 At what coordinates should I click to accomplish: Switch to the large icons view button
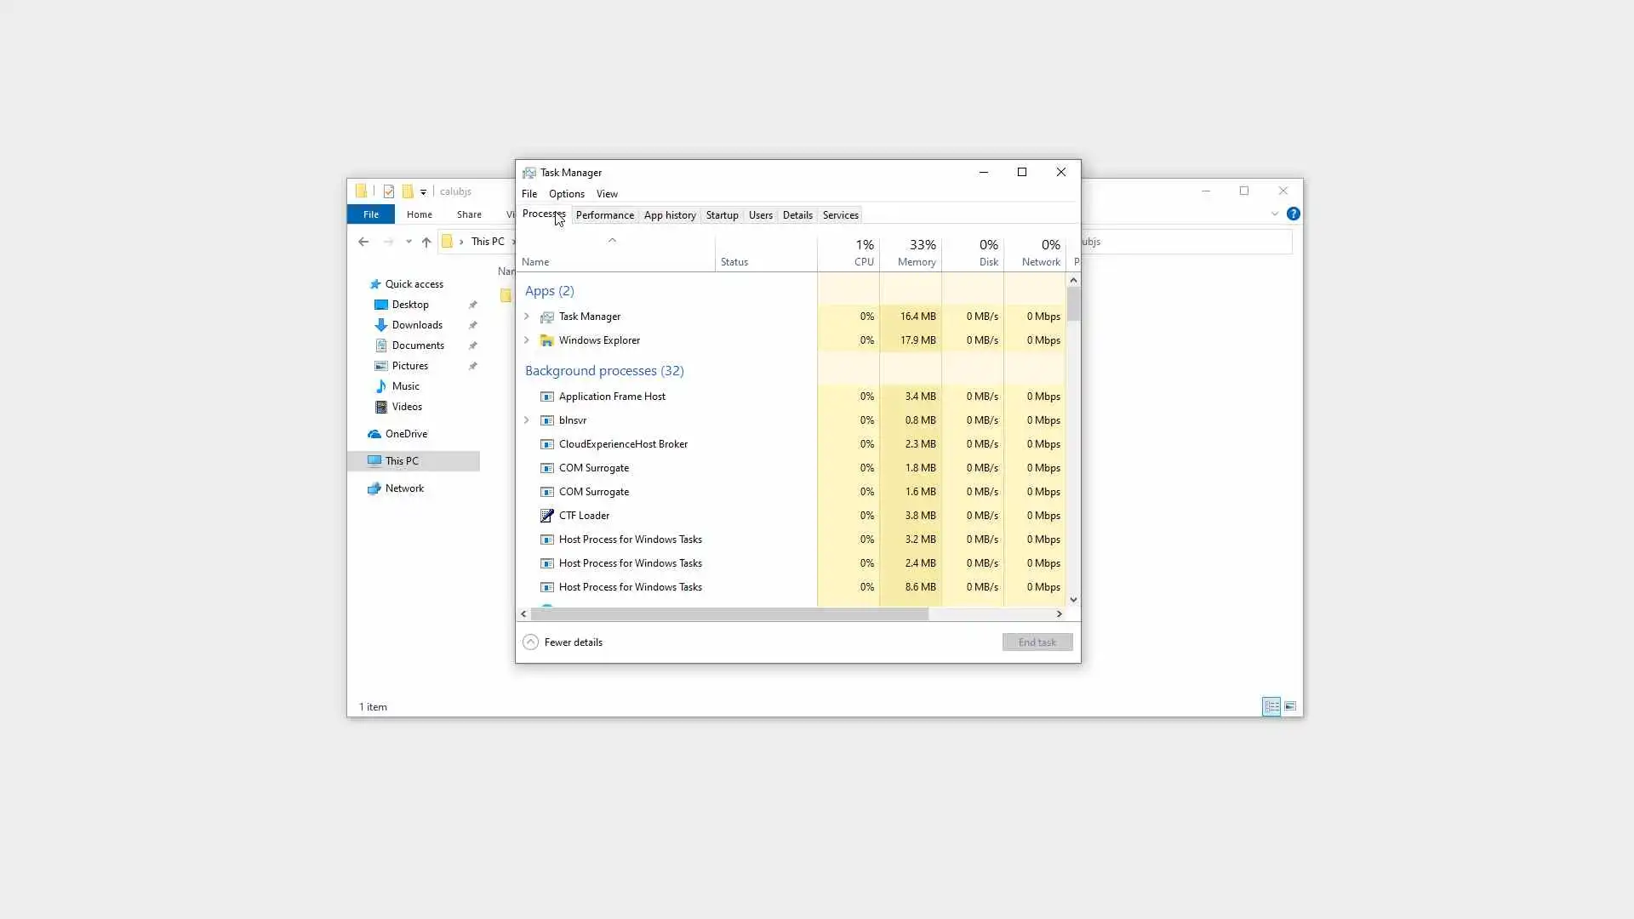pyautogui.click(x=1290, y=706)
